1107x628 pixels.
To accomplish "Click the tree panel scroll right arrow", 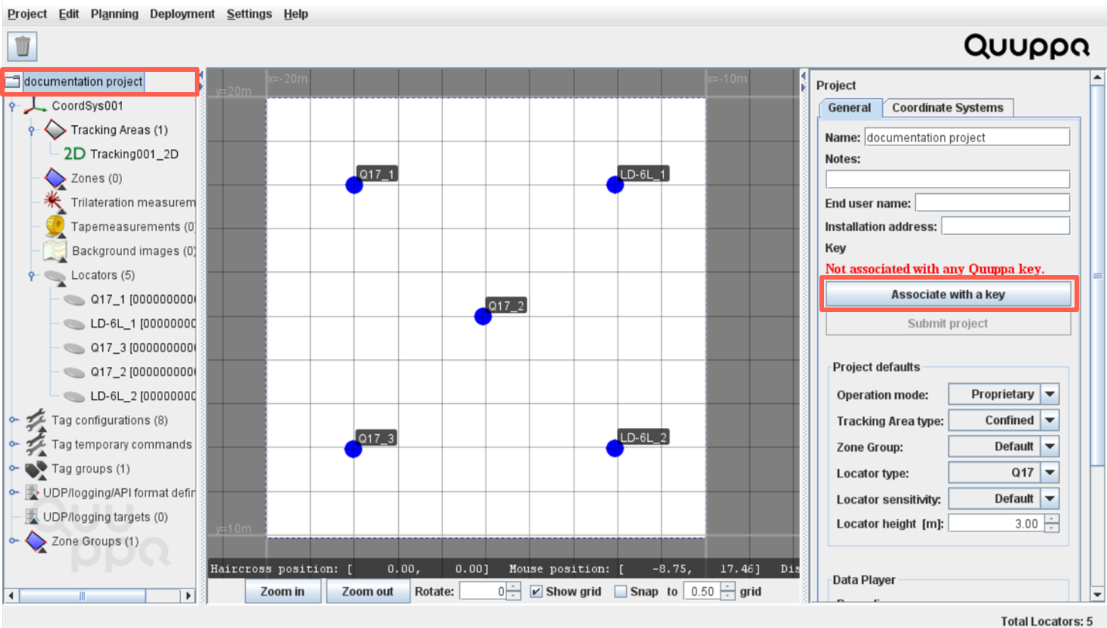I will point(188,596).
